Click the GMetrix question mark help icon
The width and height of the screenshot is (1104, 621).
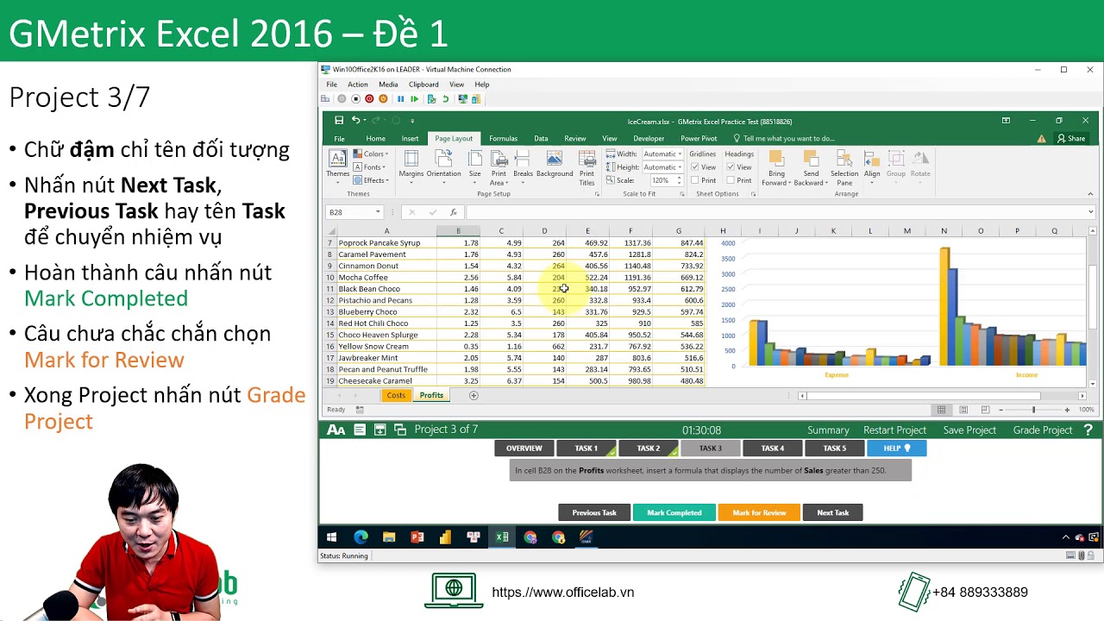point(1088,430)
